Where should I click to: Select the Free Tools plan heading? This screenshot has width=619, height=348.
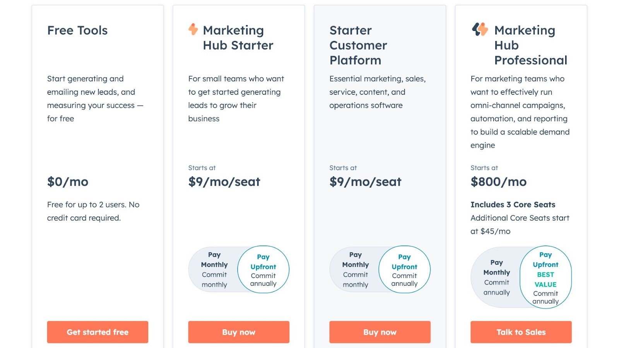(x=77, y=31)
